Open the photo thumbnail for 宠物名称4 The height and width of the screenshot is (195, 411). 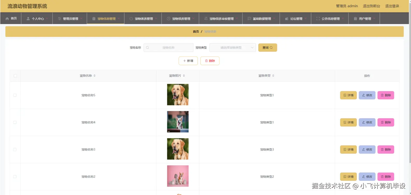click(178, 122)
